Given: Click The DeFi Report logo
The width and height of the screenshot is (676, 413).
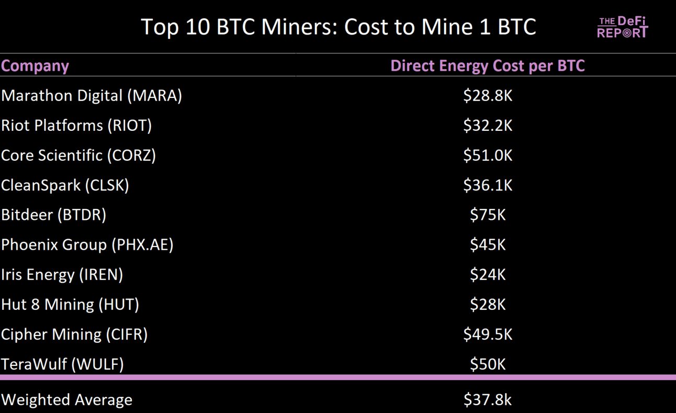Looking at the screenshot, I should click(x=623, y=27).
